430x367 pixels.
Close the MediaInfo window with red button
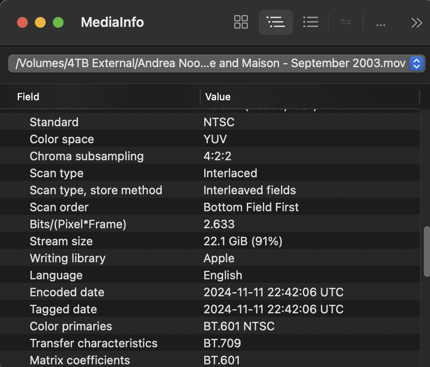pyautogui.click(x=22, y=22)
